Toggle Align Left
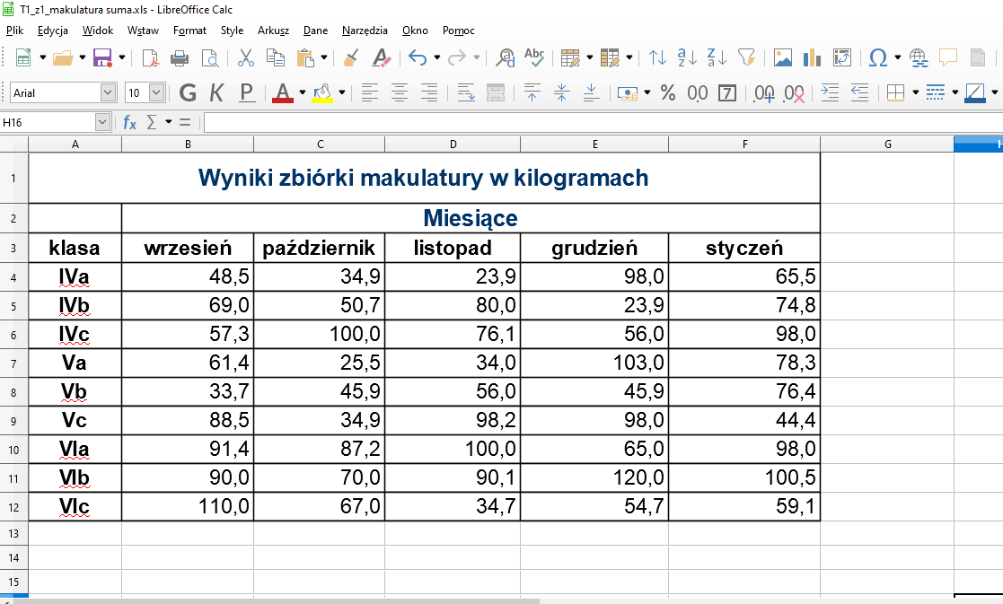Screen dimensions: 1003x604 (370, 93)
